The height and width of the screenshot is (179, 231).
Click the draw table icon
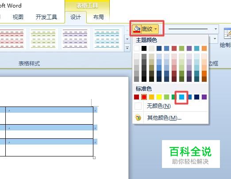(x=227, y=34)
